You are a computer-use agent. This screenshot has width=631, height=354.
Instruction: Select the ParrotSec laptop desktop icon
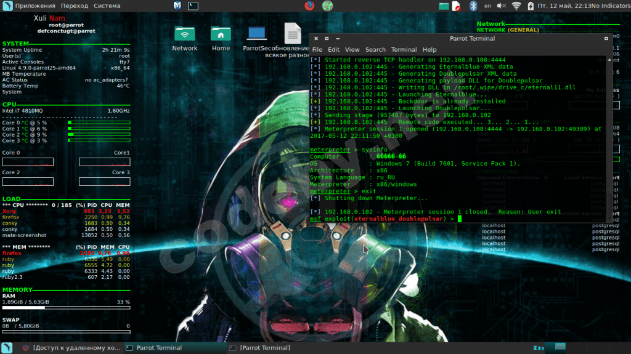coord(256,39)
